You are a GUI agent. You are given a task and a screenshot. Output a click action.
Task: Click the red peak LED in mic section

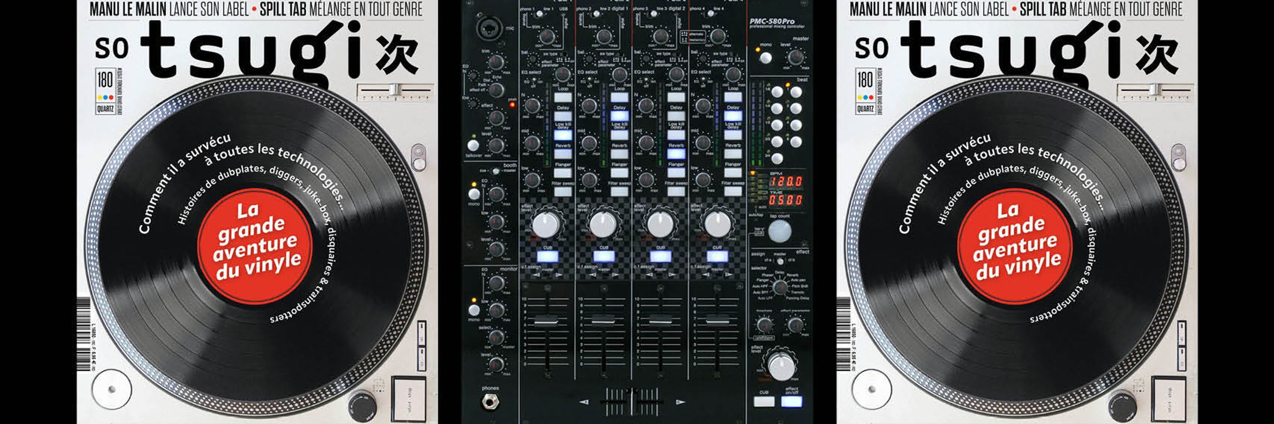pyautogui.click(x=512, y=105)
